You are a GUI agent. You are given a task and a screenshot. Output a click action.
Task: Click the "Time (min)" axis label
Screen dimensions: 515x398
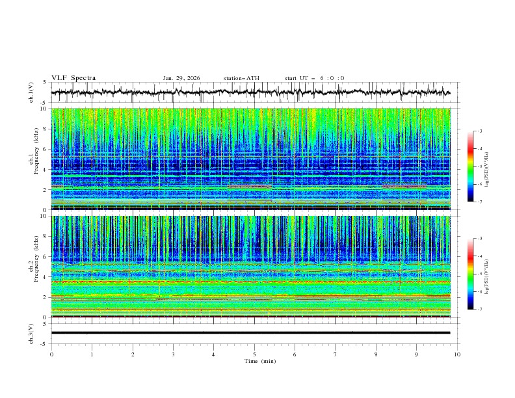coord(260,361)
